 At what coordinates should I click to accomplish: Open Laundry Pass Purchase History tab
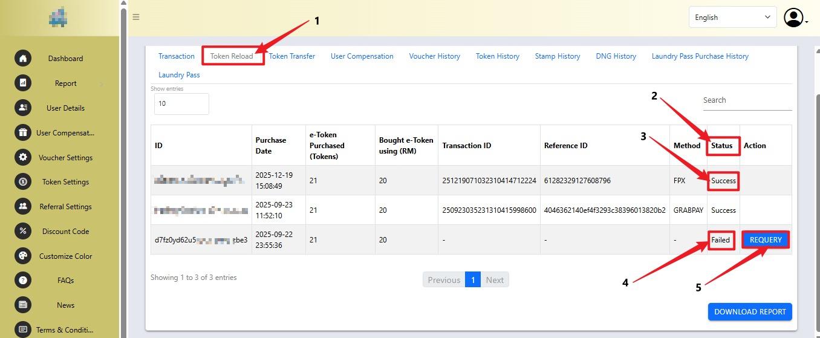(700, 56)
